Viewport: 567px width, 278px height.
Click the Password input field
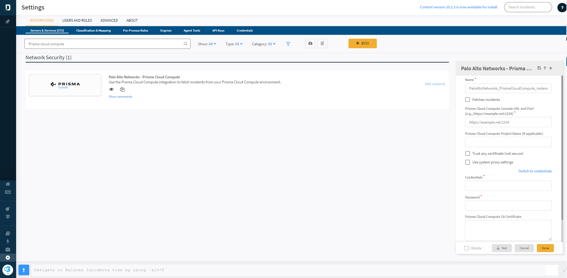pyautogui.click(x=508, y=206)
